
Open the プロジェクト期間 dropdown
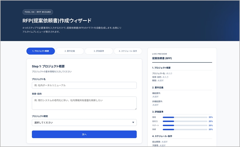click(x=84, y=122)
